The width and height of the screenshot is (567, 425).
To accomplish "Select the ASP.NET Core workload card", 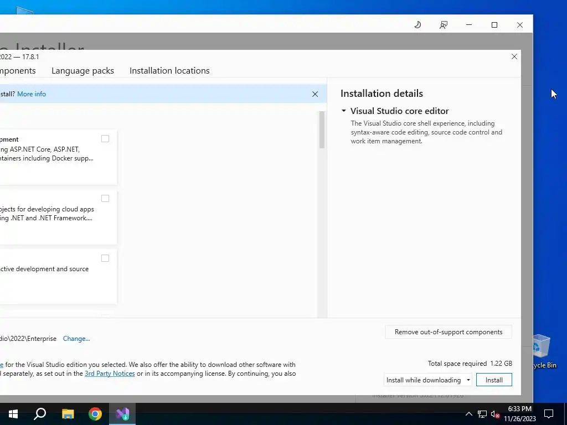I will 58,157.
